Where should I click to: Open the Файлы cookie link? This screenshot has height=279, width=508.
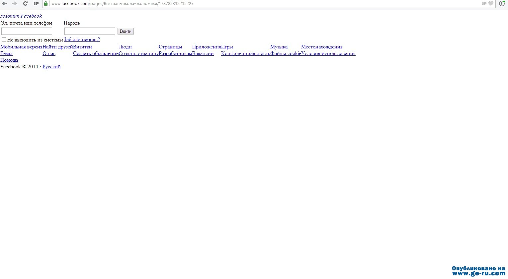(286, 53)
